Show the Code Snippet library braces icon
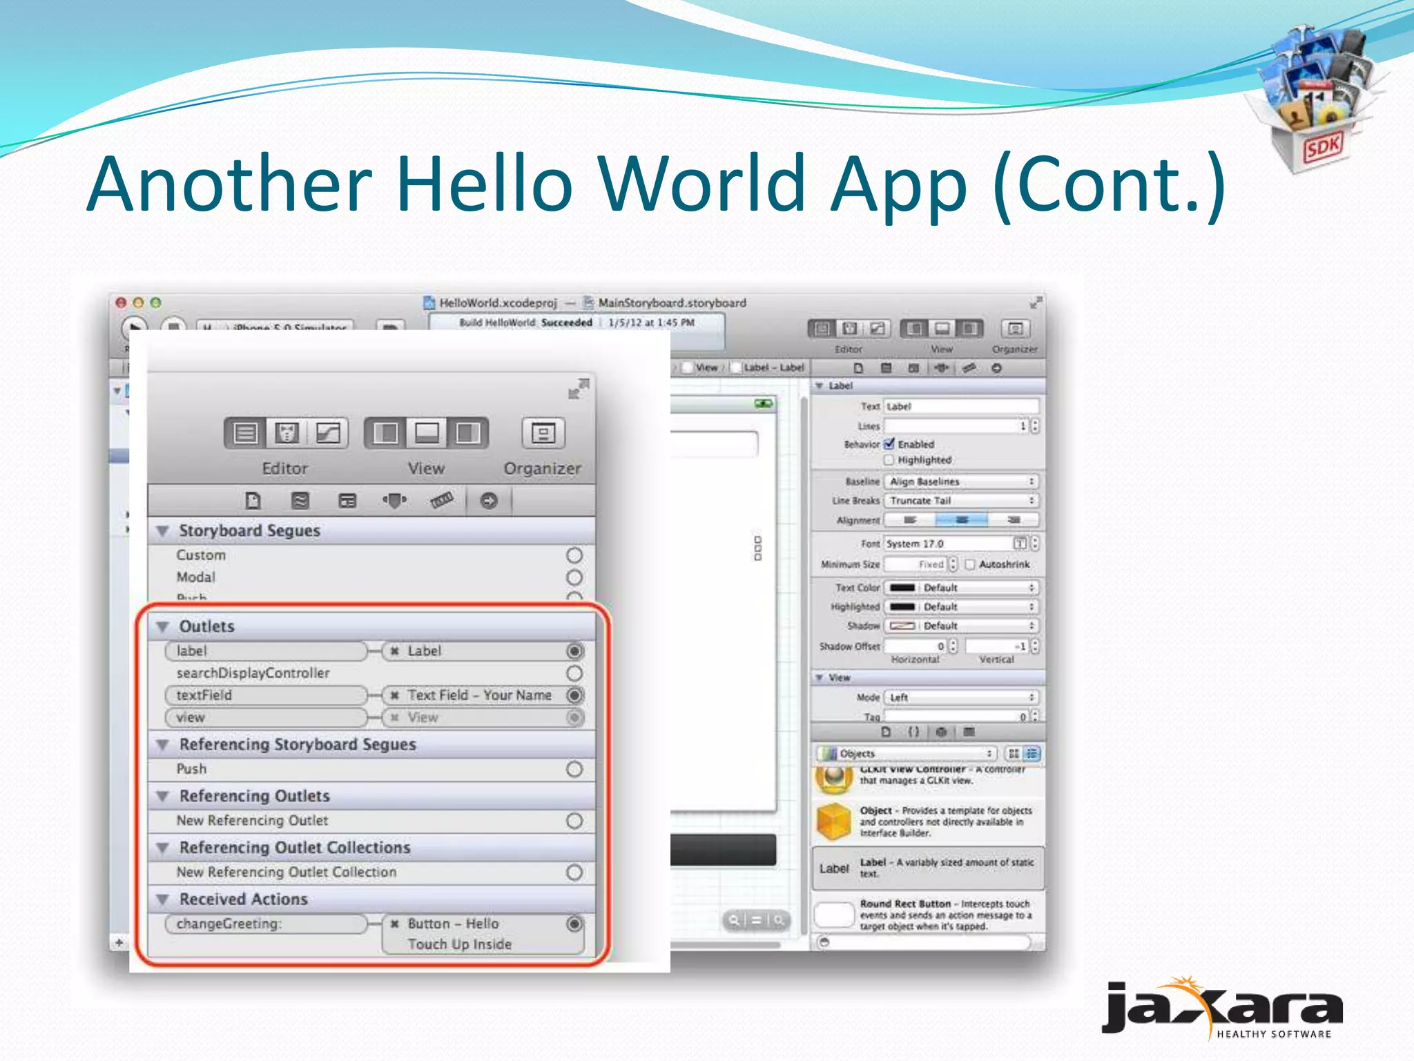The height and width of the screenshot is (1061, 1414). point(913,732)
